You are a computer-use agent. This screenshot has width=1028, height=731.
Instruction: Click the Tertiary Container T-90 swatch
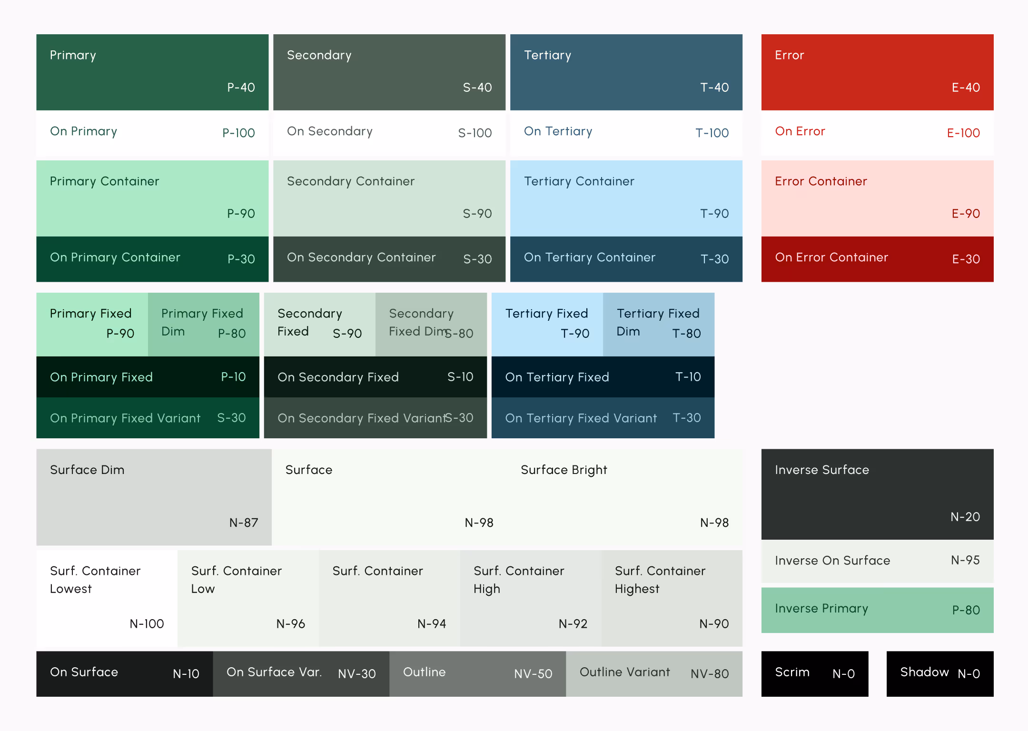tap(625, 198)
